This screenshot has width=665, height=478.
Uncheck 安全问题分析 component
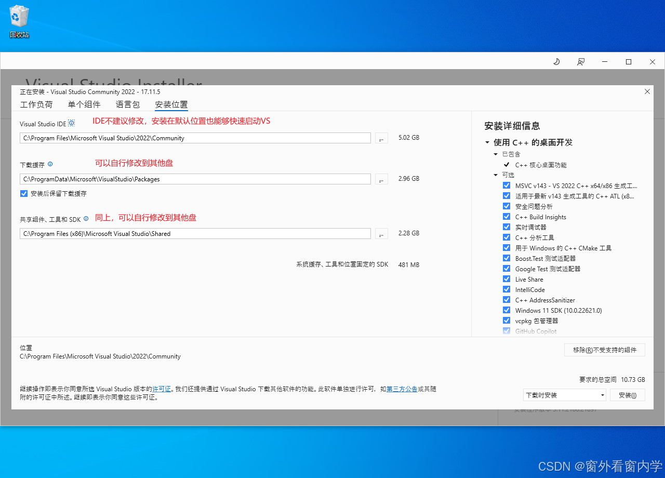click(507, 206)
